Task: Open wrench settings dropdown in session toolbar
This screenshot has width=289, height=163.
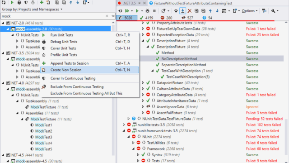Action: pyautogui.click(x=275, y=11)
